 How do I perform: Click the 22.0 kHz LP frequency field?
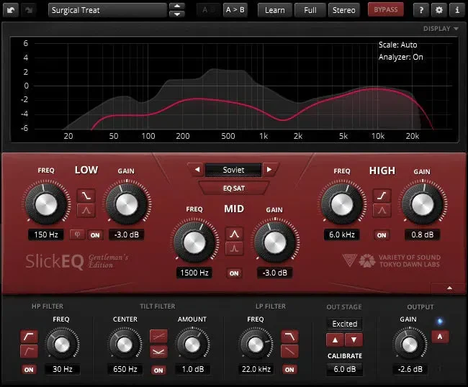tap(256, 369)
